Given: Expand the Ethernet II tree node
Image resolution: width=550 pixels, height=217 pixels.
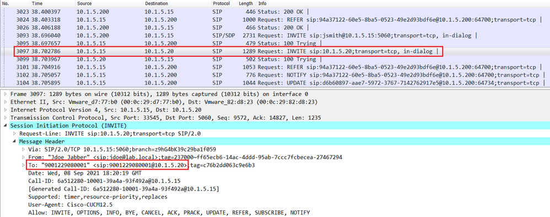Looking at the screenshot, I should (x=6, y=102).
